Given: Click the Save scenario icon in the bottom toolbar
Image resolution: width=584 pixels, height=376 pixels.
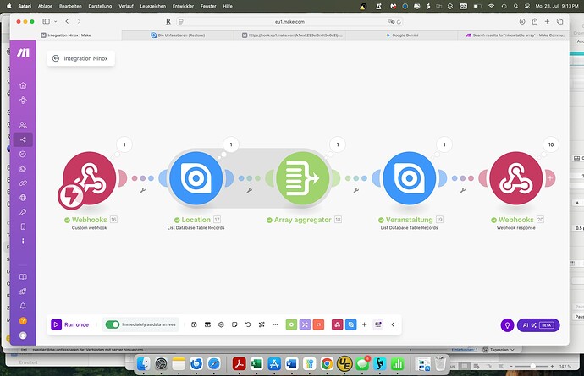Looking at the screenshot, I should tap(194, 324).
